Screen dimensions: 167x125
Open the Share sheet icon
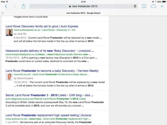pyautogui.click(x=24, y=6)
